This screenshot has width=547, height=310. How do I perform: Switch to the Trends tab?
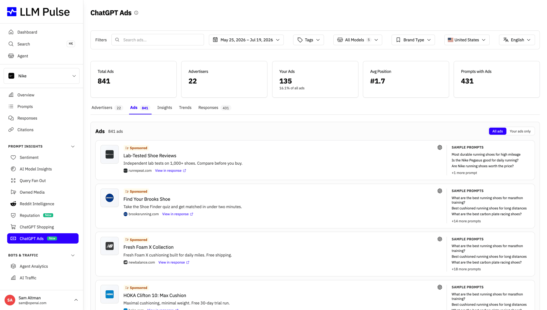coord(185,108)
